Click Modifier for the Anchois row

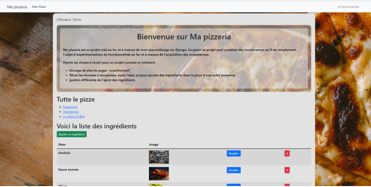[234, 153]
